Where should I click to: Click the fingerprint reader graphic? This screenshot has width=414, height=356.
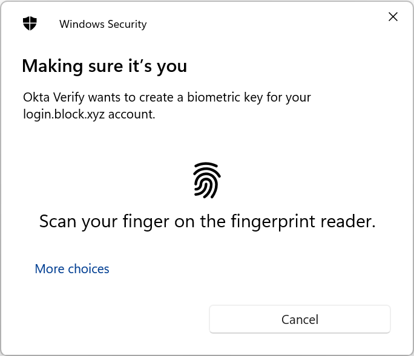207,180
